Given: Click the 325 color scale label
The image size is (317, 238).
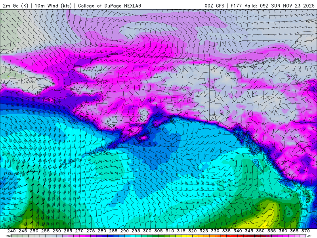Looking at the screenshot, I should (204, 231).
